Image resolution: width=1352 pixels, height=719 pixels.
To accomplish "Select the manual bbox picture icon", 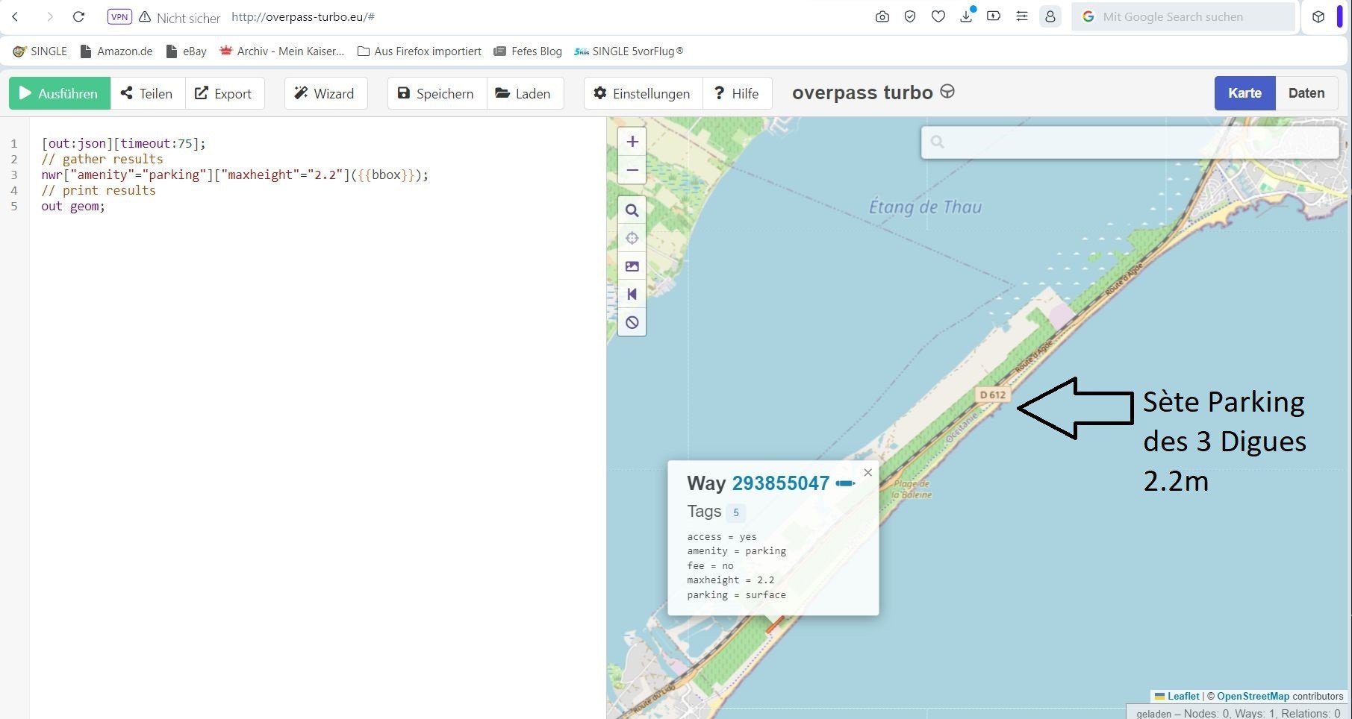I will 632,266.
